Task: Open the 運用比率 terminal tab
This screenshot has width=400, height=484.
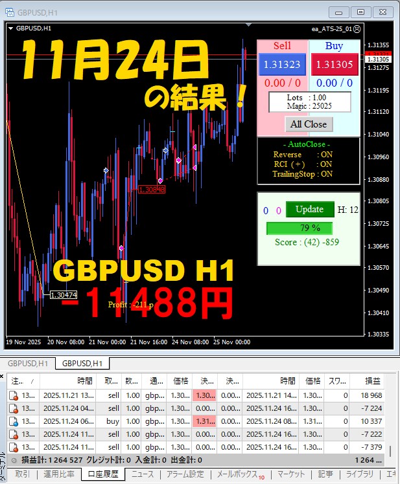Action: 59,474
